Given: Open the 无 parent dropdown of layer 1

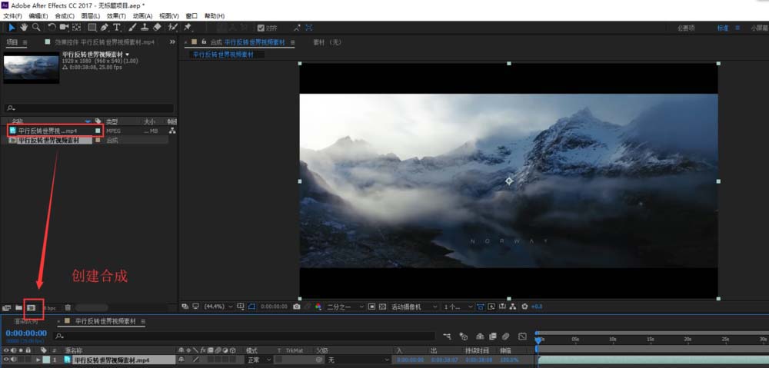Looking at the screenshot, I should coord(357,360).
